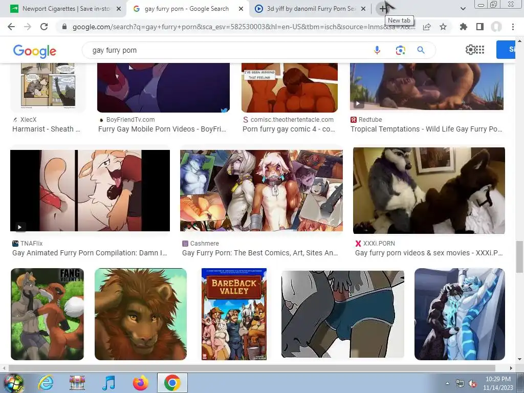Click the Chrome taskbar icon
Screen dimensions: 524x393
click(172, 383)
